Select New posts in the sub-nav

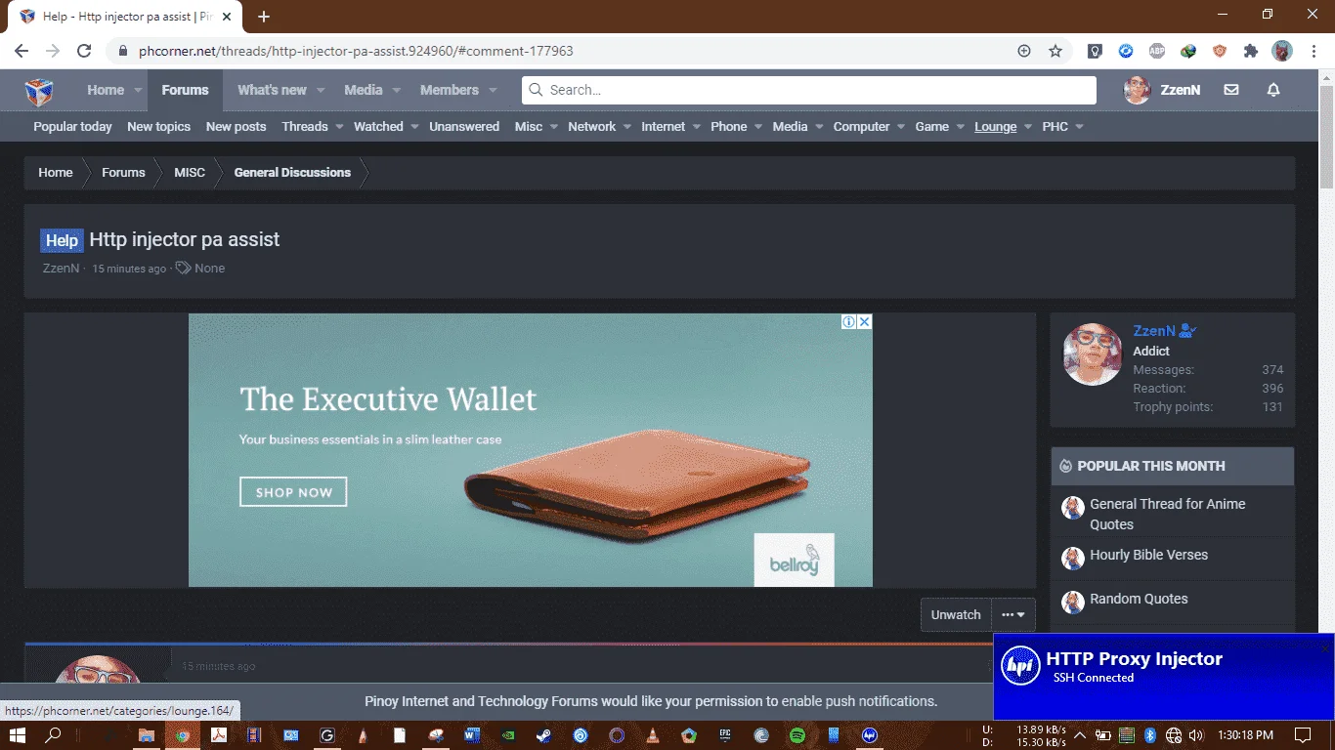click(236, 127)
